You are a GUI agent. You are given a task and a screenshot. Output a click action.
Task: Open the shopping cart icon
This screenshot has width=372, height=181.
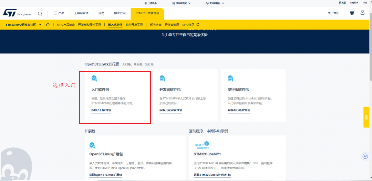[352, 13]
